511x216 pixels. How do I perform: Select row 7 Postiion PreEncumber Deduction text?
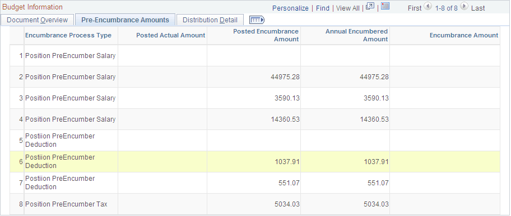point(60,183)
